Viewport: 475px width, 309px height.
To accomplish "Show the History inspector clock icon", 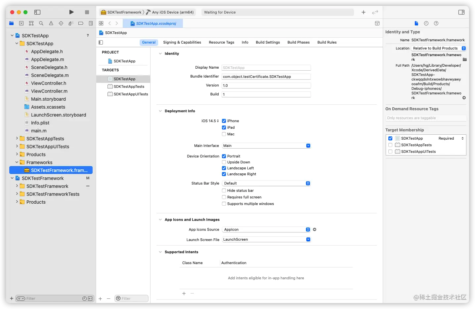I will coord(426,23).
